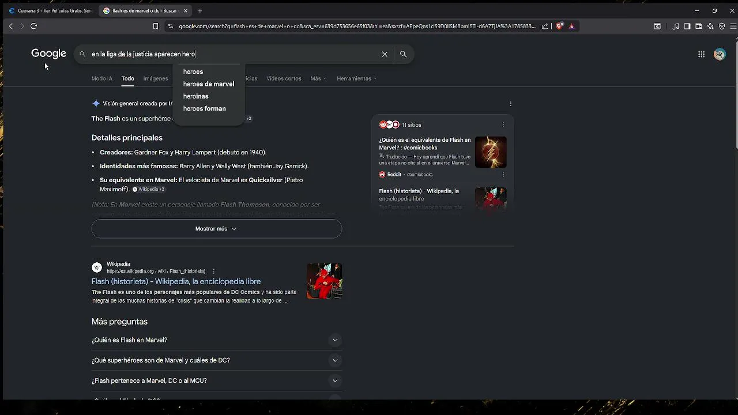Click the 11 sitios sources label
This screenshot has width=738, height=415.
412,124
